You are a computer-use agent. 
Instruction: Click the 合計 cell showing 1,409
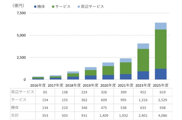coord(104,115)
